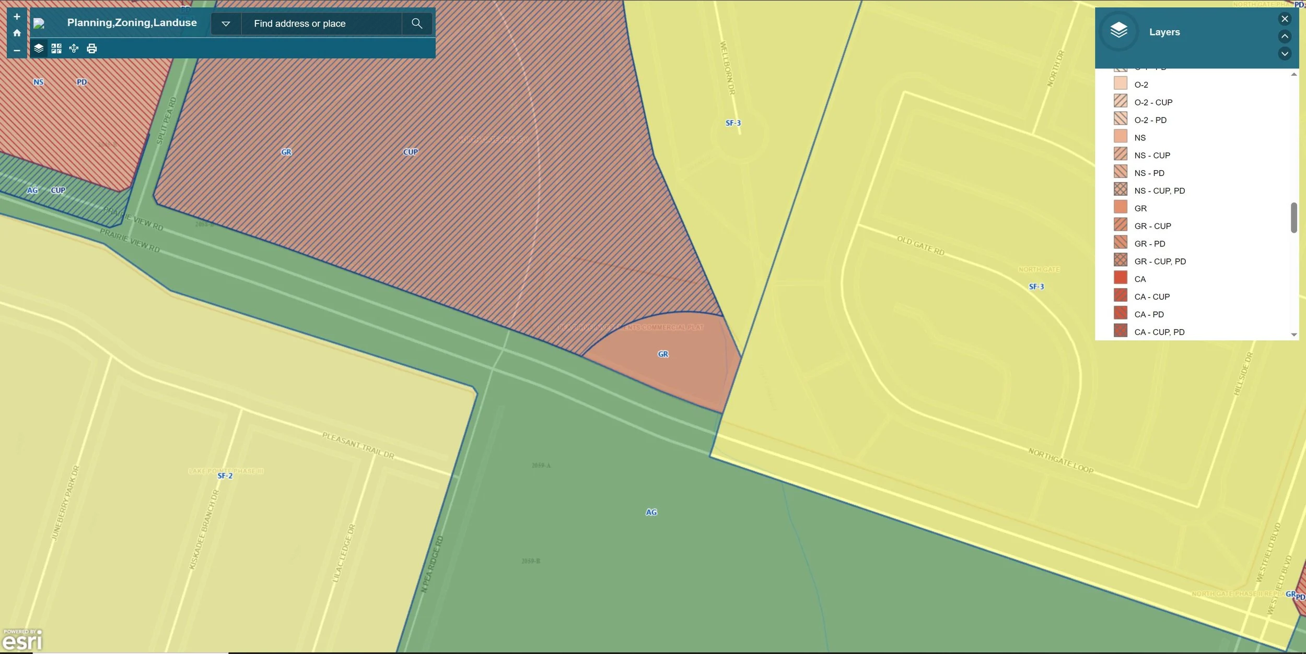Viewport: 1306px width, 654px height.
Task: Zoom in on the map
Action: tap(17, 17)
